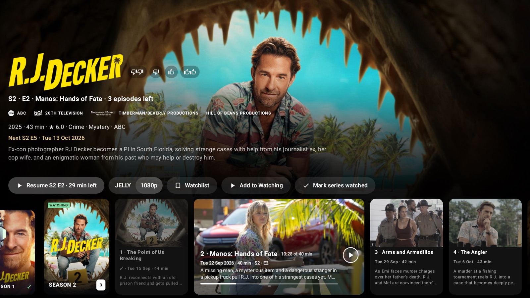Click the 20th Television studio logo
The image size is (530, 298).
coord(38,113)
